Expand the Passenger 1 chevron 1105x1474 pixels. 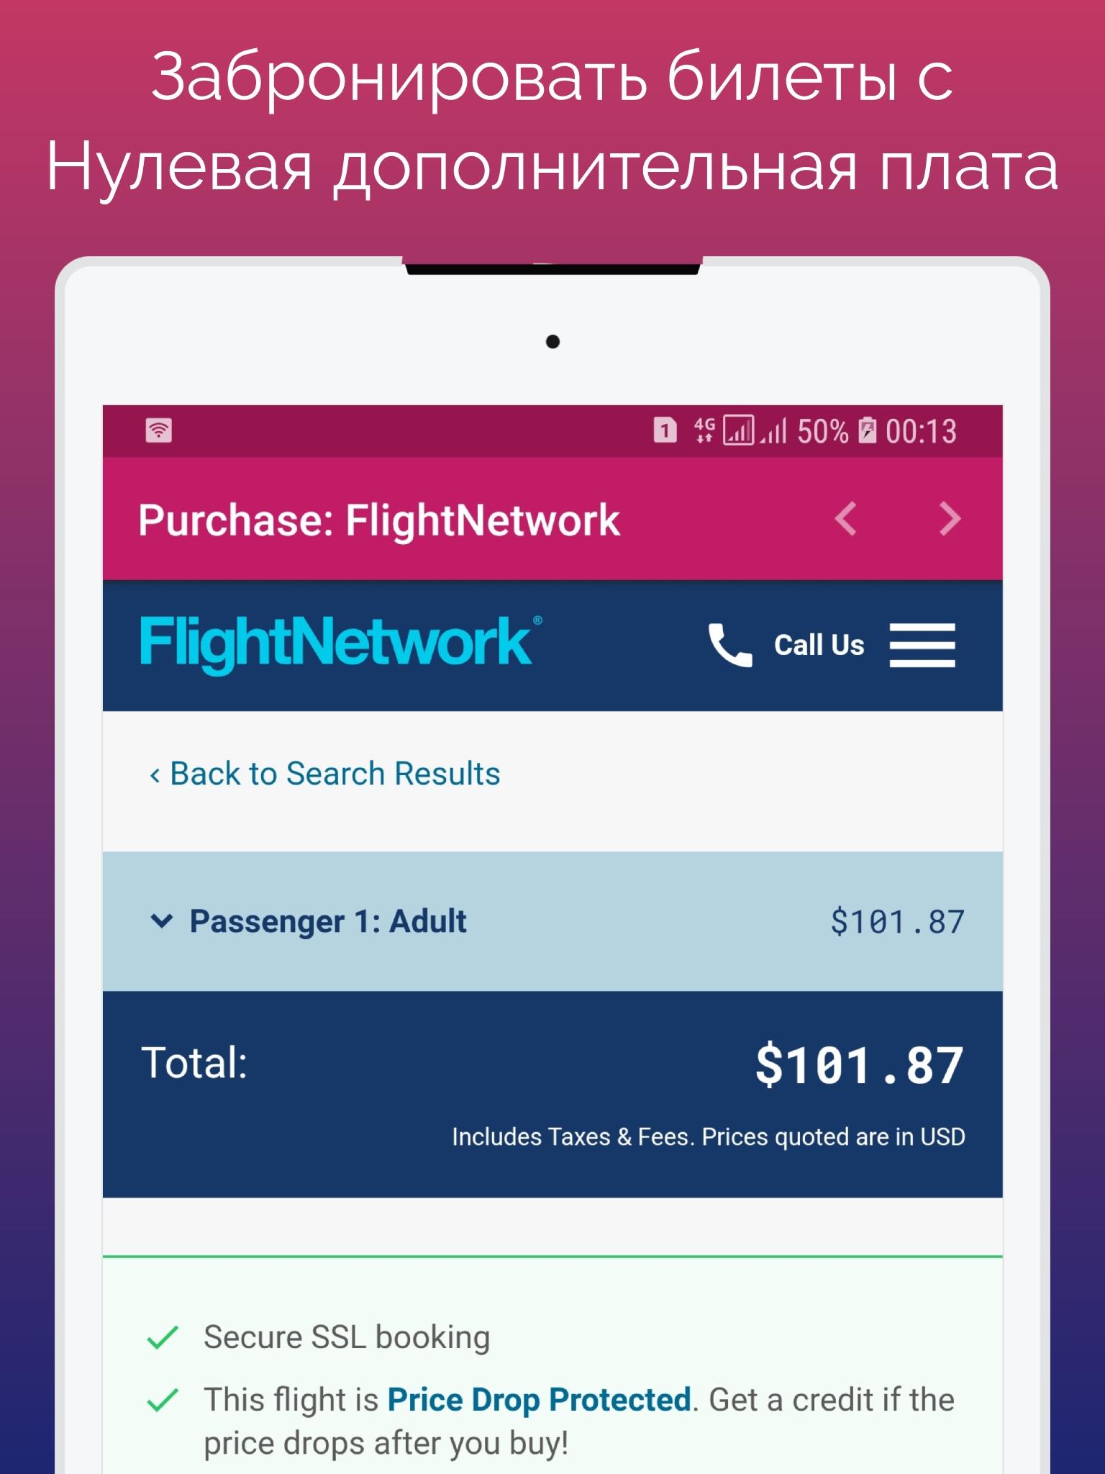162,921
